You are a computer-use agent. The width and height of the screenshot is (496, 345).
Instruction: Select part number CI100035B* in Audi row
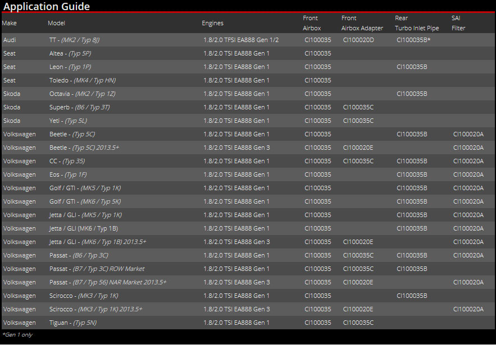(413, 40)
